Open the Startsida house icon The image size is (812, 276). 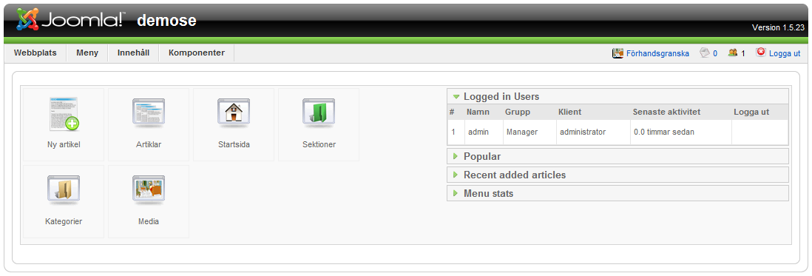pyautogui.click(x=234, y=113)
